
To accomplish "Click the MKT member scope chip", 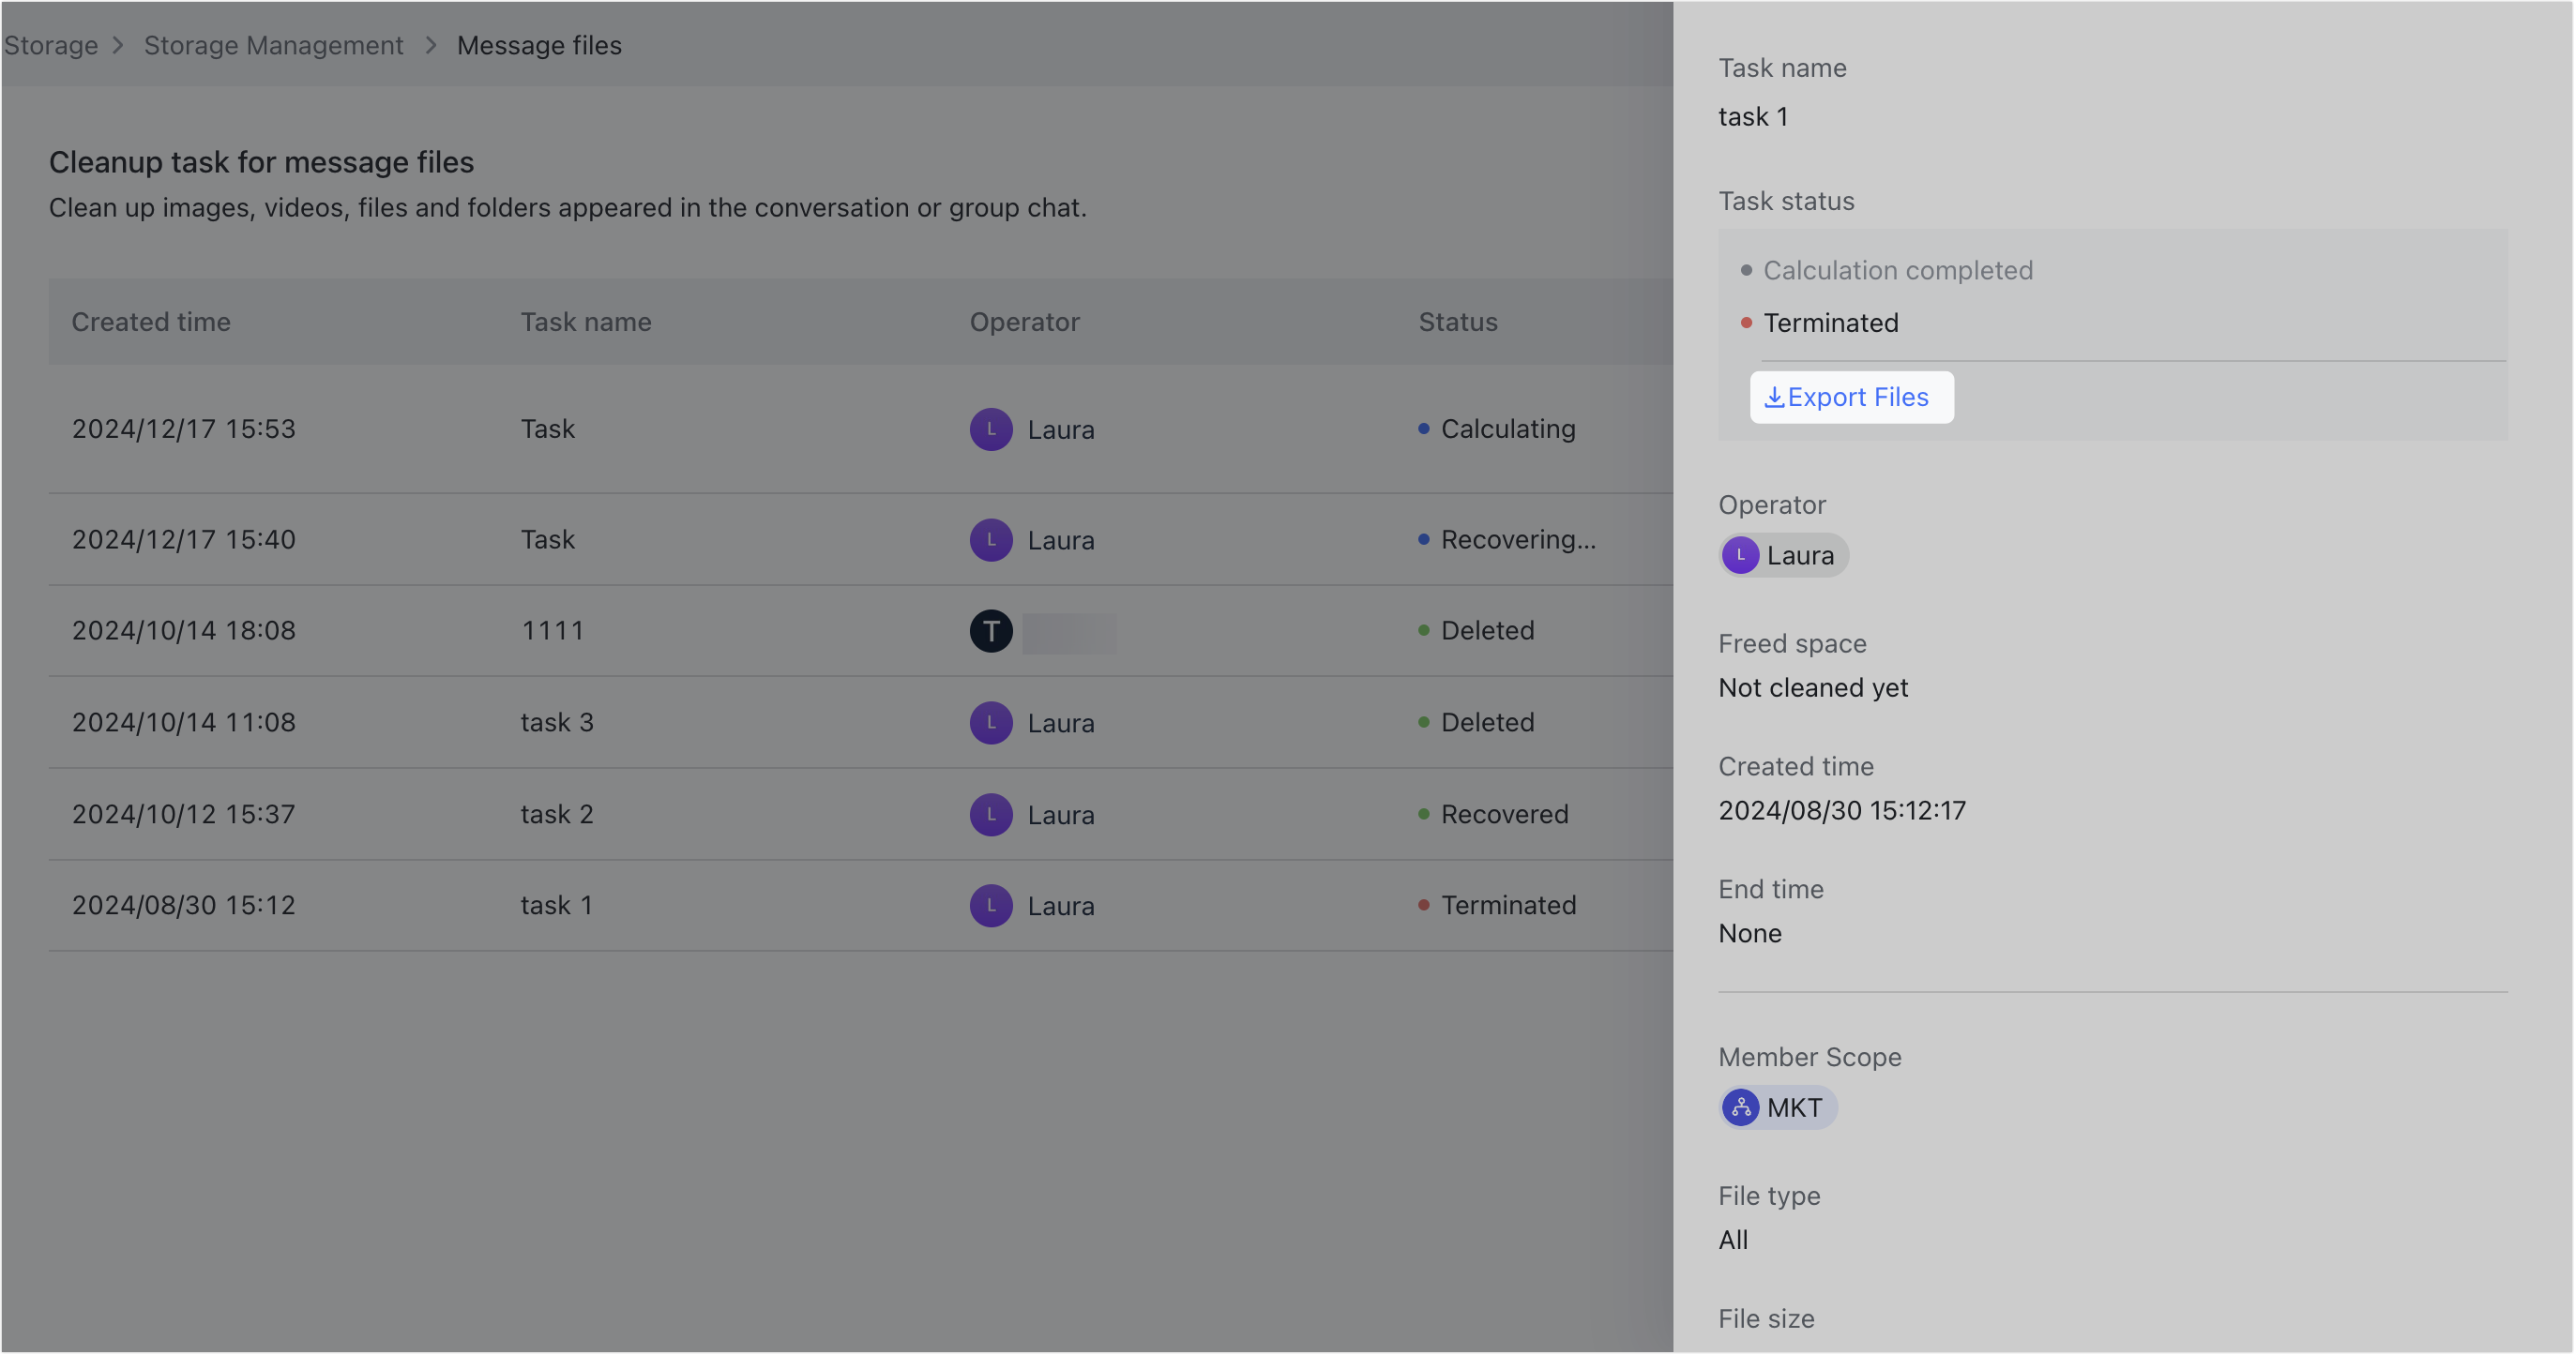I will (x=1777, y=1107).
